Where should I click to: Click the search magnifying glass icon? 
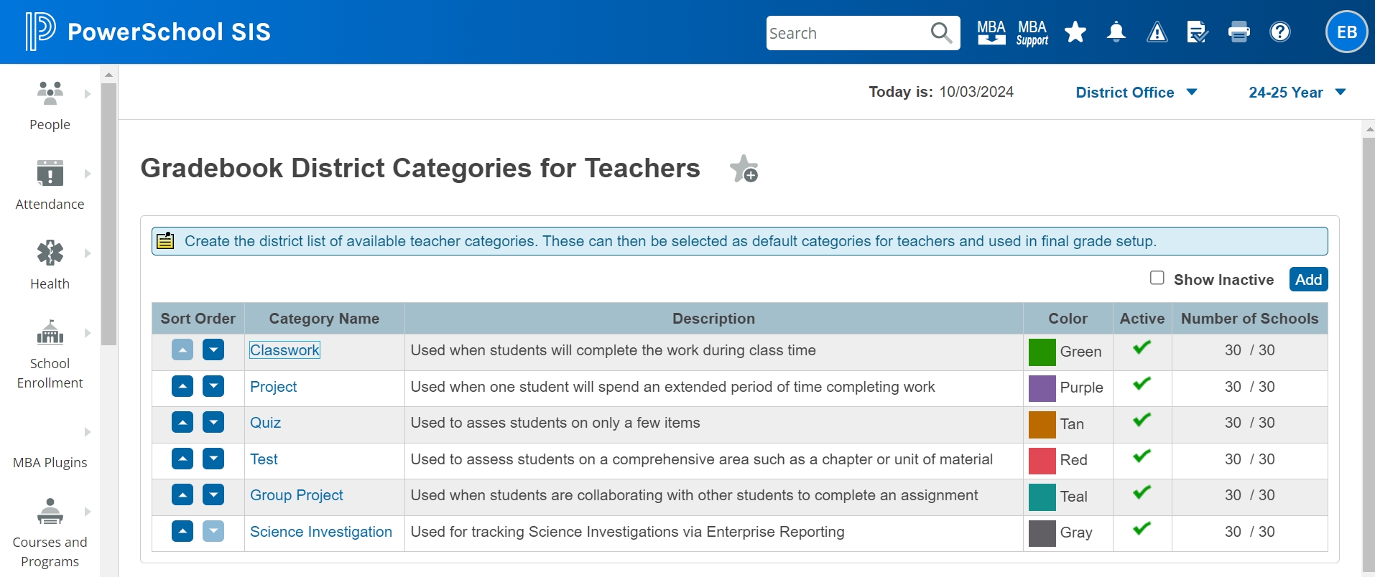pos(940,33)
